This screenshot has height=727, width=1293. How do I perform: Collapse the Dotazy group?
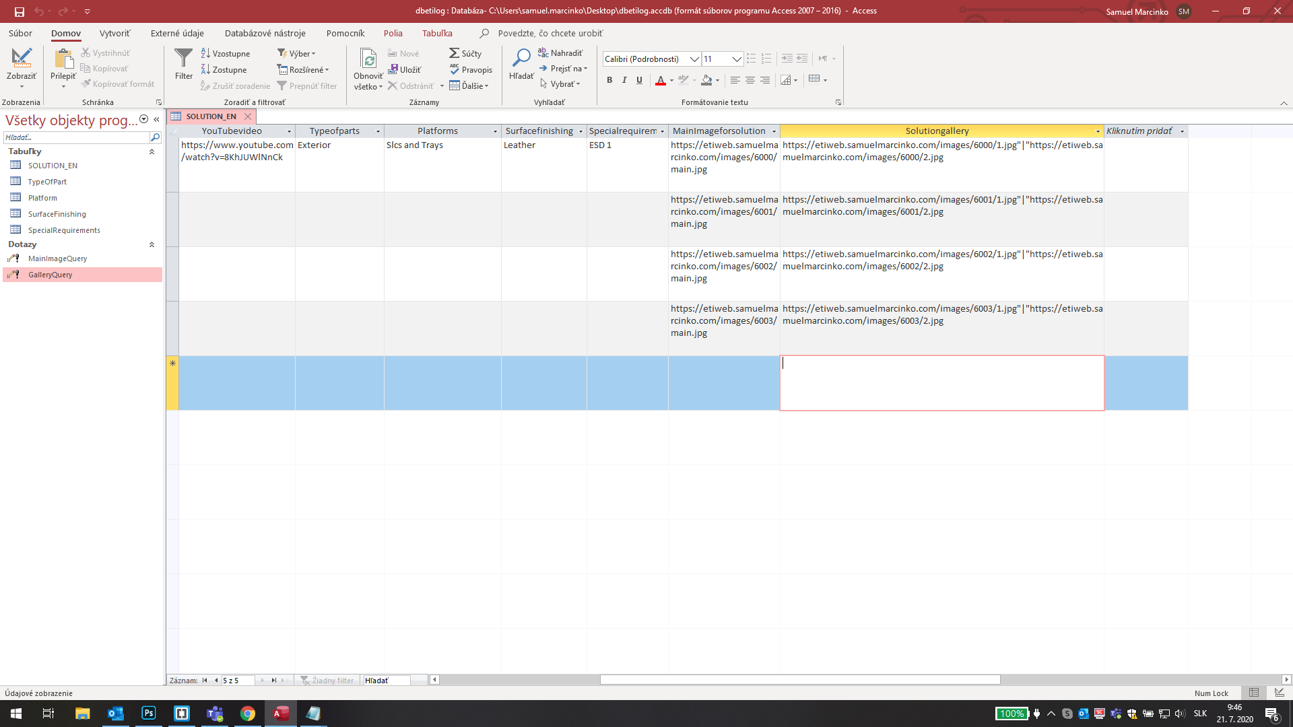pos(152,244)
